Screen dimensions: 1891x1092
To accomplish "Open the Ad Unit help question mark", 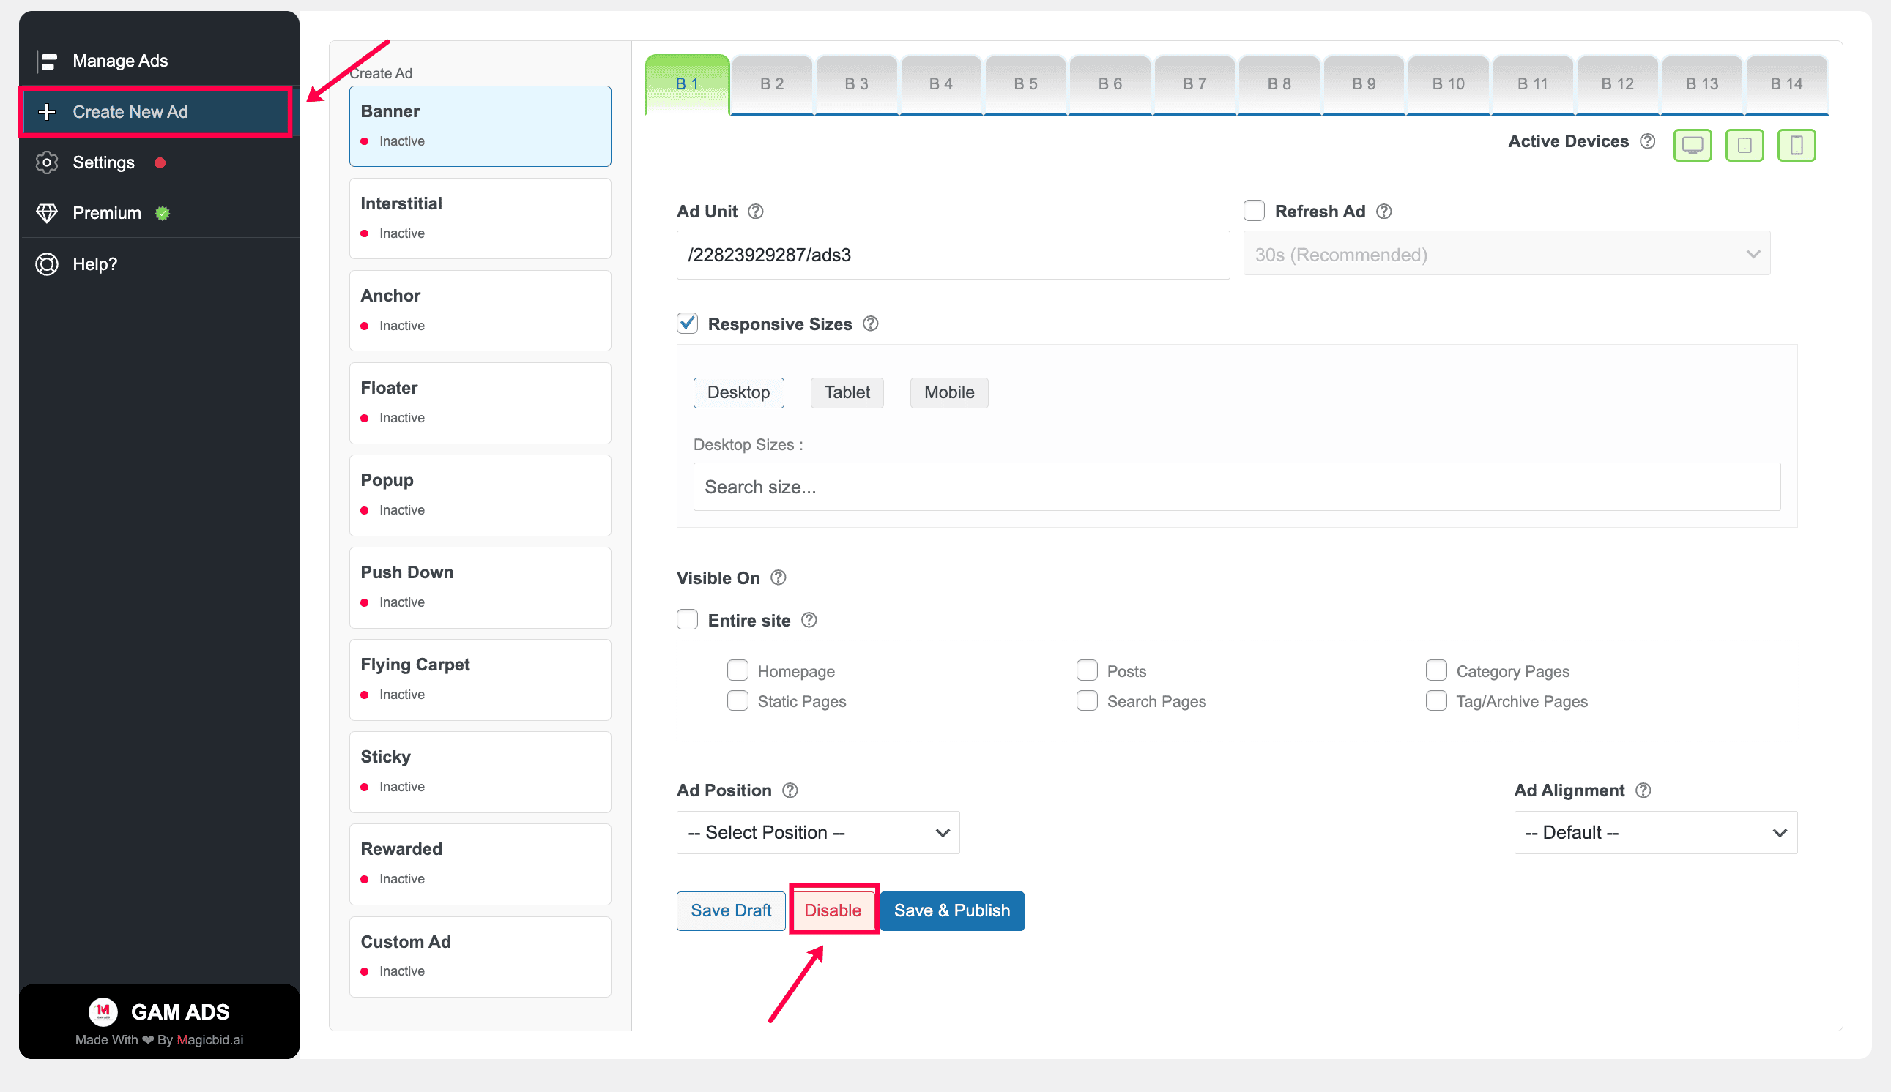I will (x=756, y=212).
